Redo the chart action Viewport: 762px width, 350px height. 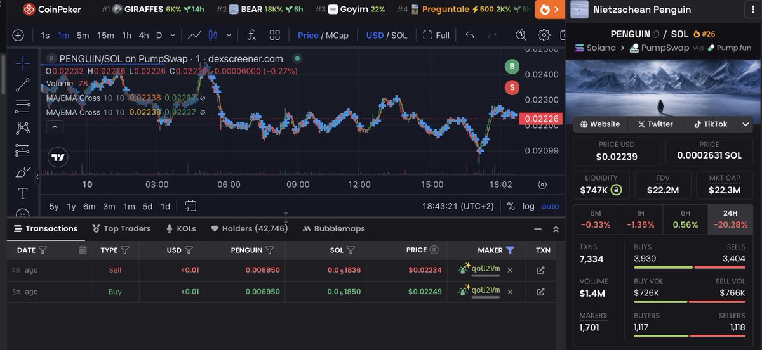(492, 36)
